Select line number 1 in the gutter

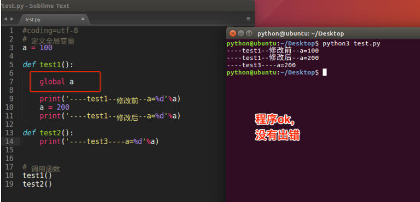pyautogui.click(x=11, y=31)
